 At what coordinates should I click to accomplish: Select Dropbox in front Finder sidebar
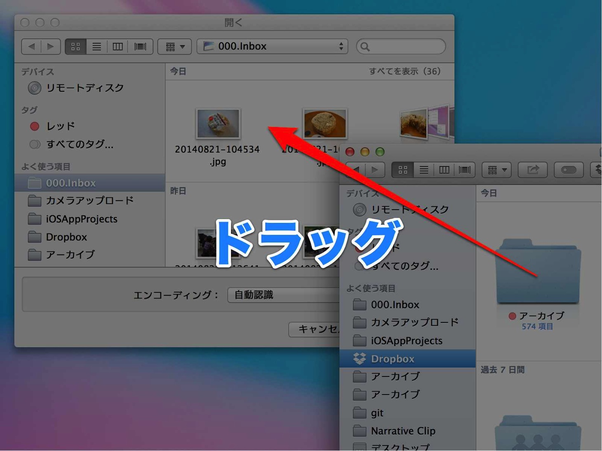tap(408, 359)
